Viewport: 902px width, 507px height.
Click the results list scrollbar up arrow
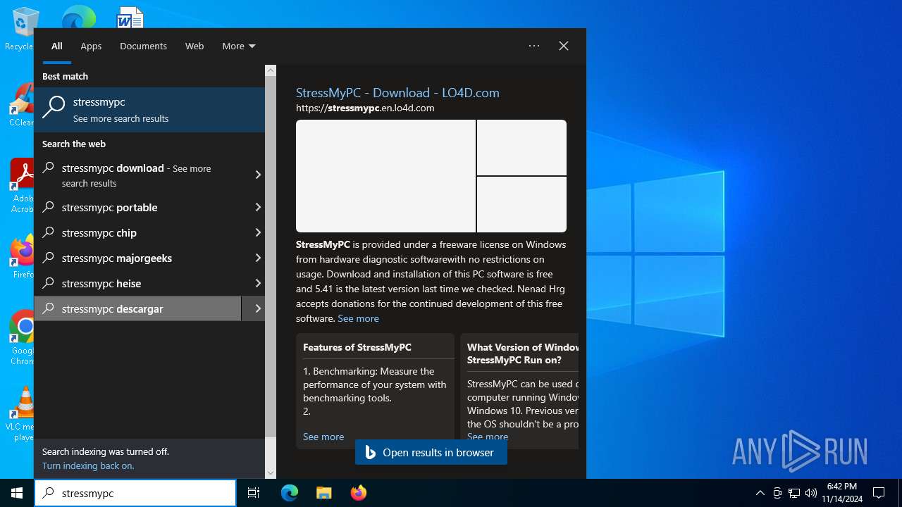271,70
